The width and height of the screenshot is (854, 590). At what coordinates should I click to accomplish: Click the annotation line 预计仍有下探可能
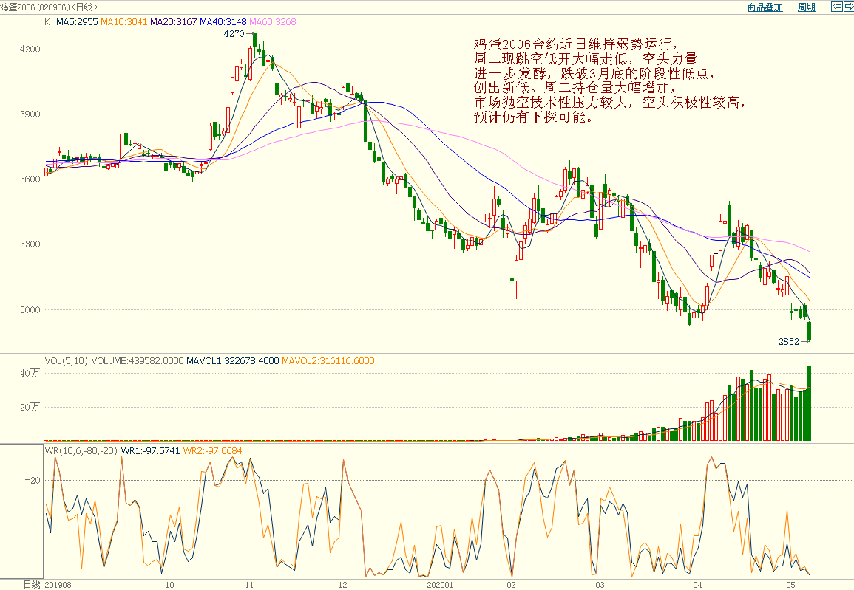pyautogui.click(x=535, y=117)
